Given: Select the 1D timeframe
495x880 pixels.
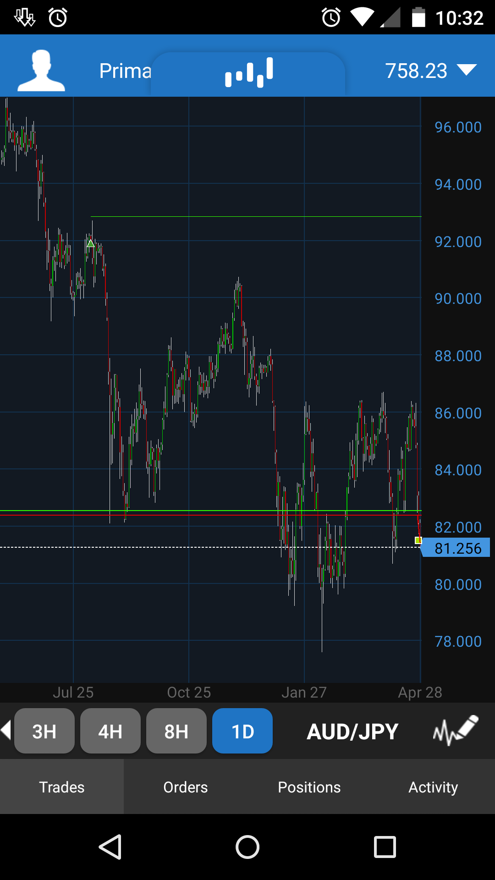Looking at the screenshot, I should click(x=242, y=731).
